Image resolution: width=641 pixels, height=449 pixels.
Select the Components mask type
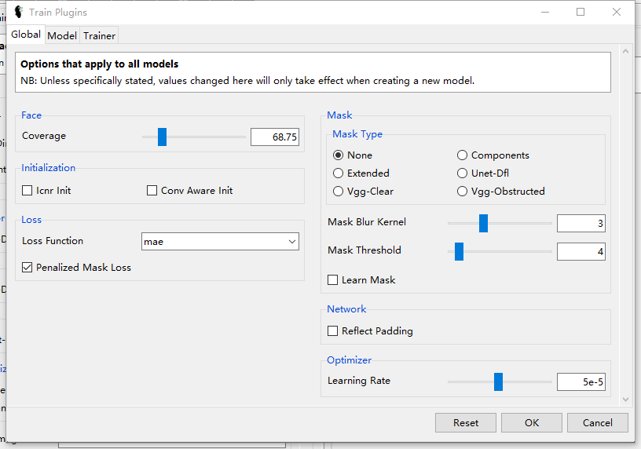pos(463,155)
